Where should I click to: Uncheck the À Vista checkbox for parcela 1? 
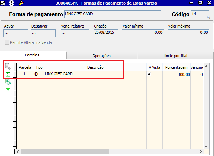click(149, 74)
